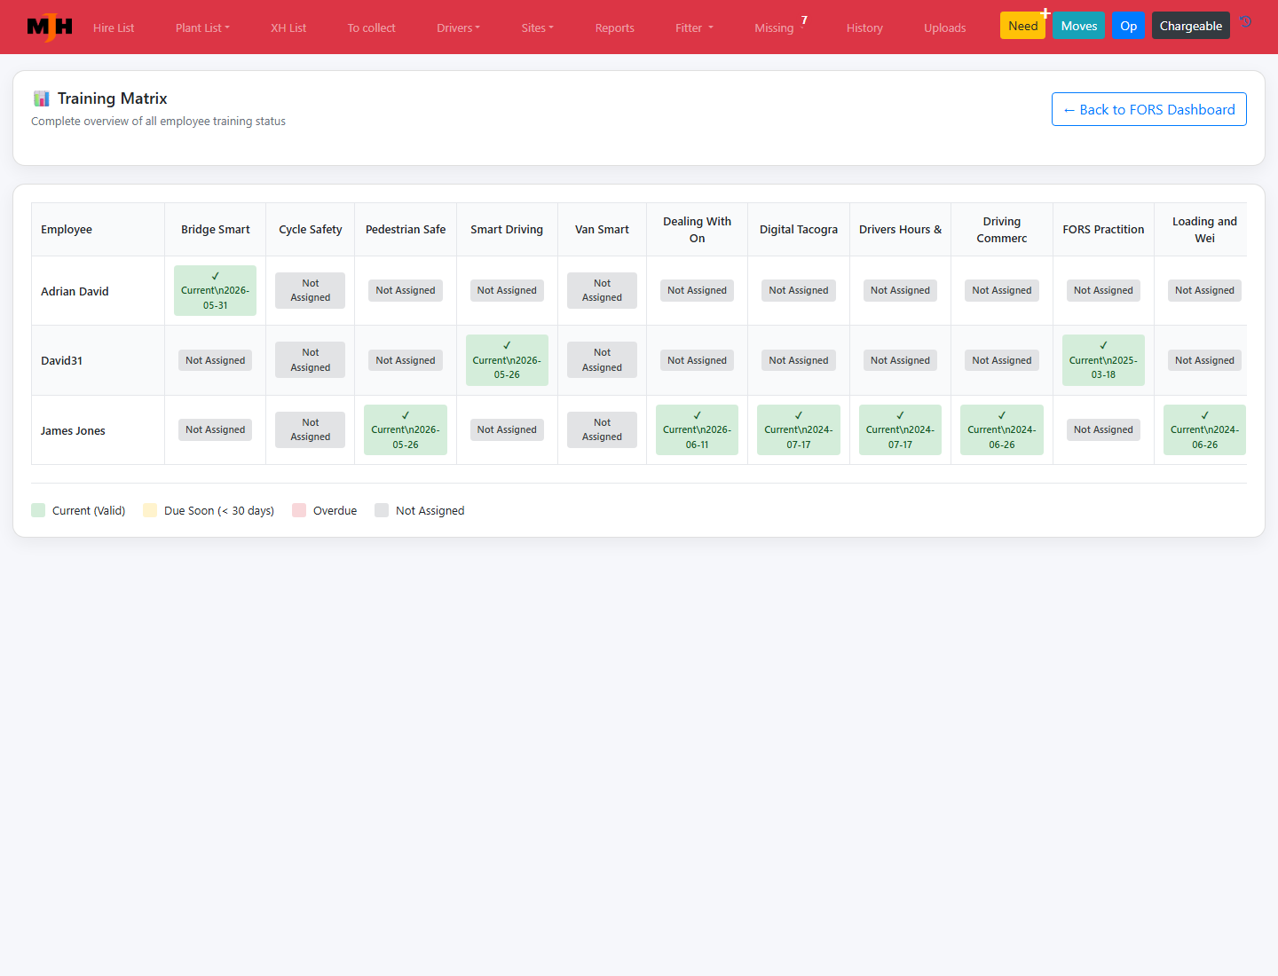Click James Jones' Dealing With On Current badge
Screen dimensions: 1278x976
(x=698, y=429)
